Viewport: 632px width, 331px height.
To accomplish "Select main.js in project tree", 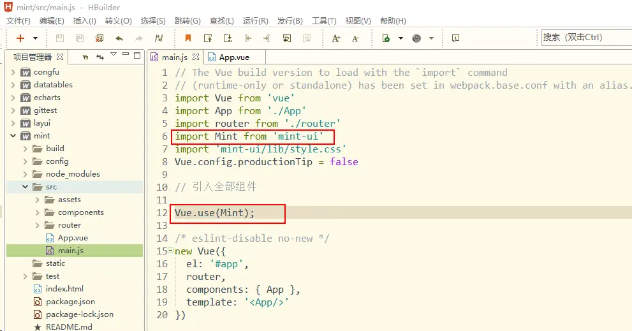I will point(71,251).
